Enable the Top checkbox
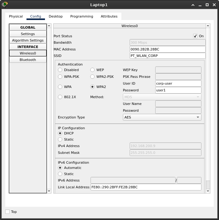Screen dimensions: 219x220 [x=7, y=212]
